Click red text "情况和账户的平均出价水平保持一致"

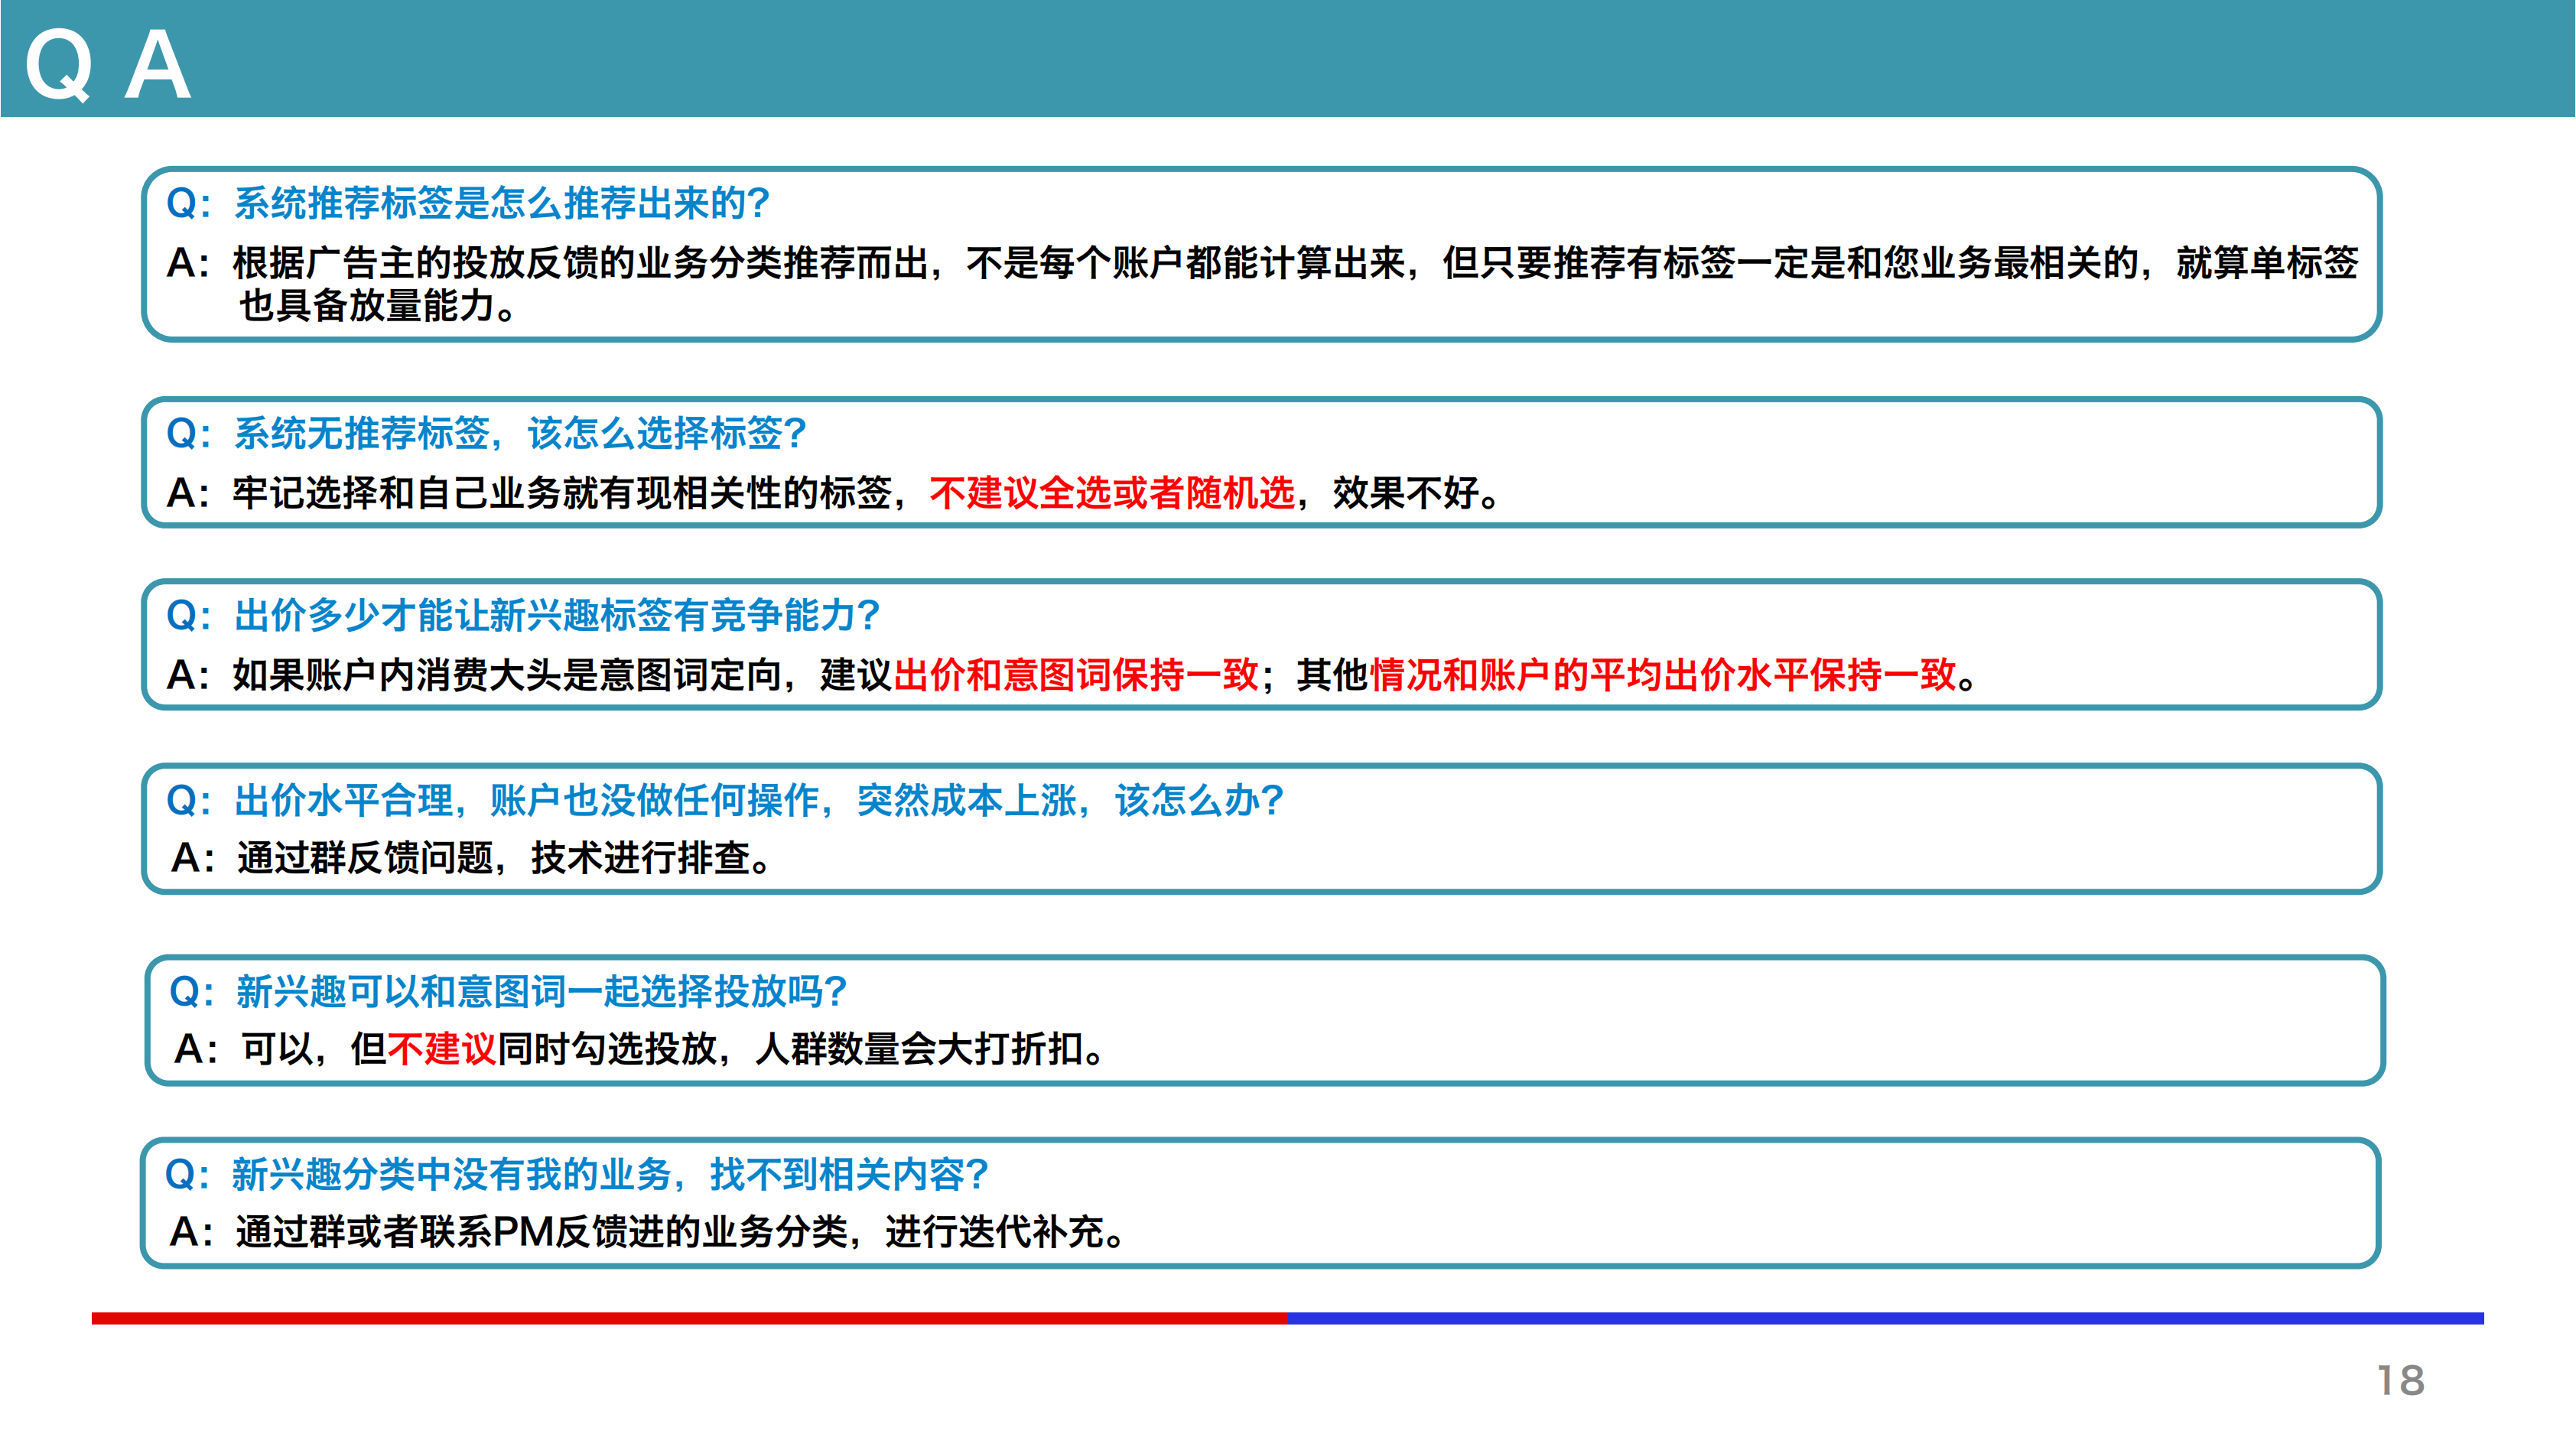pos(1663,675)
